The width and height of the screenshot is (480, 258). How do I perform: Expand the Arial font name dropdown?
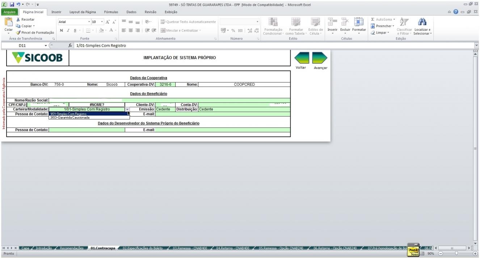pos(89,22)
